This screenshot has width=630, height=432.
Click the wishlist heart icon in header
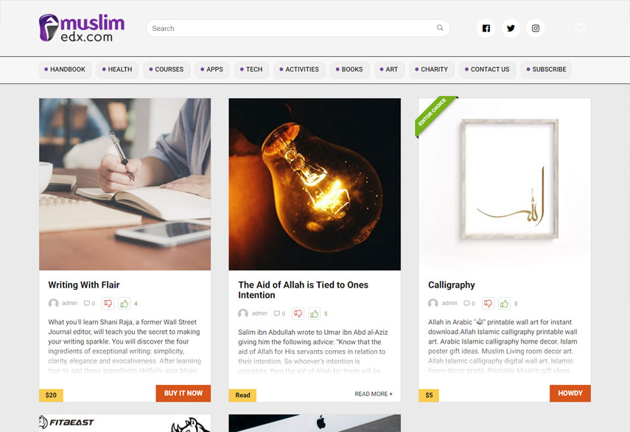pos(580,28)
